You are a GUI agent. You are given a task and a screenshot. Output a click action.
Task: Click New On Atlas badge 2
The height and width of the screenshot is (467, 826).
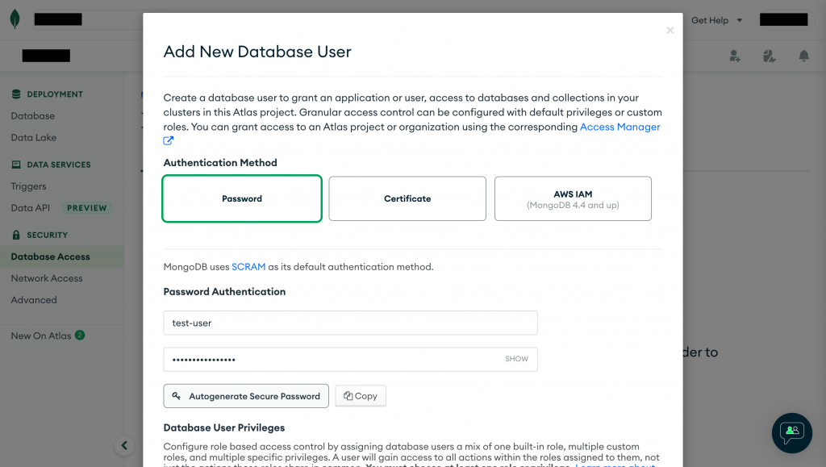pyautogui.click(x=80, y=335)
